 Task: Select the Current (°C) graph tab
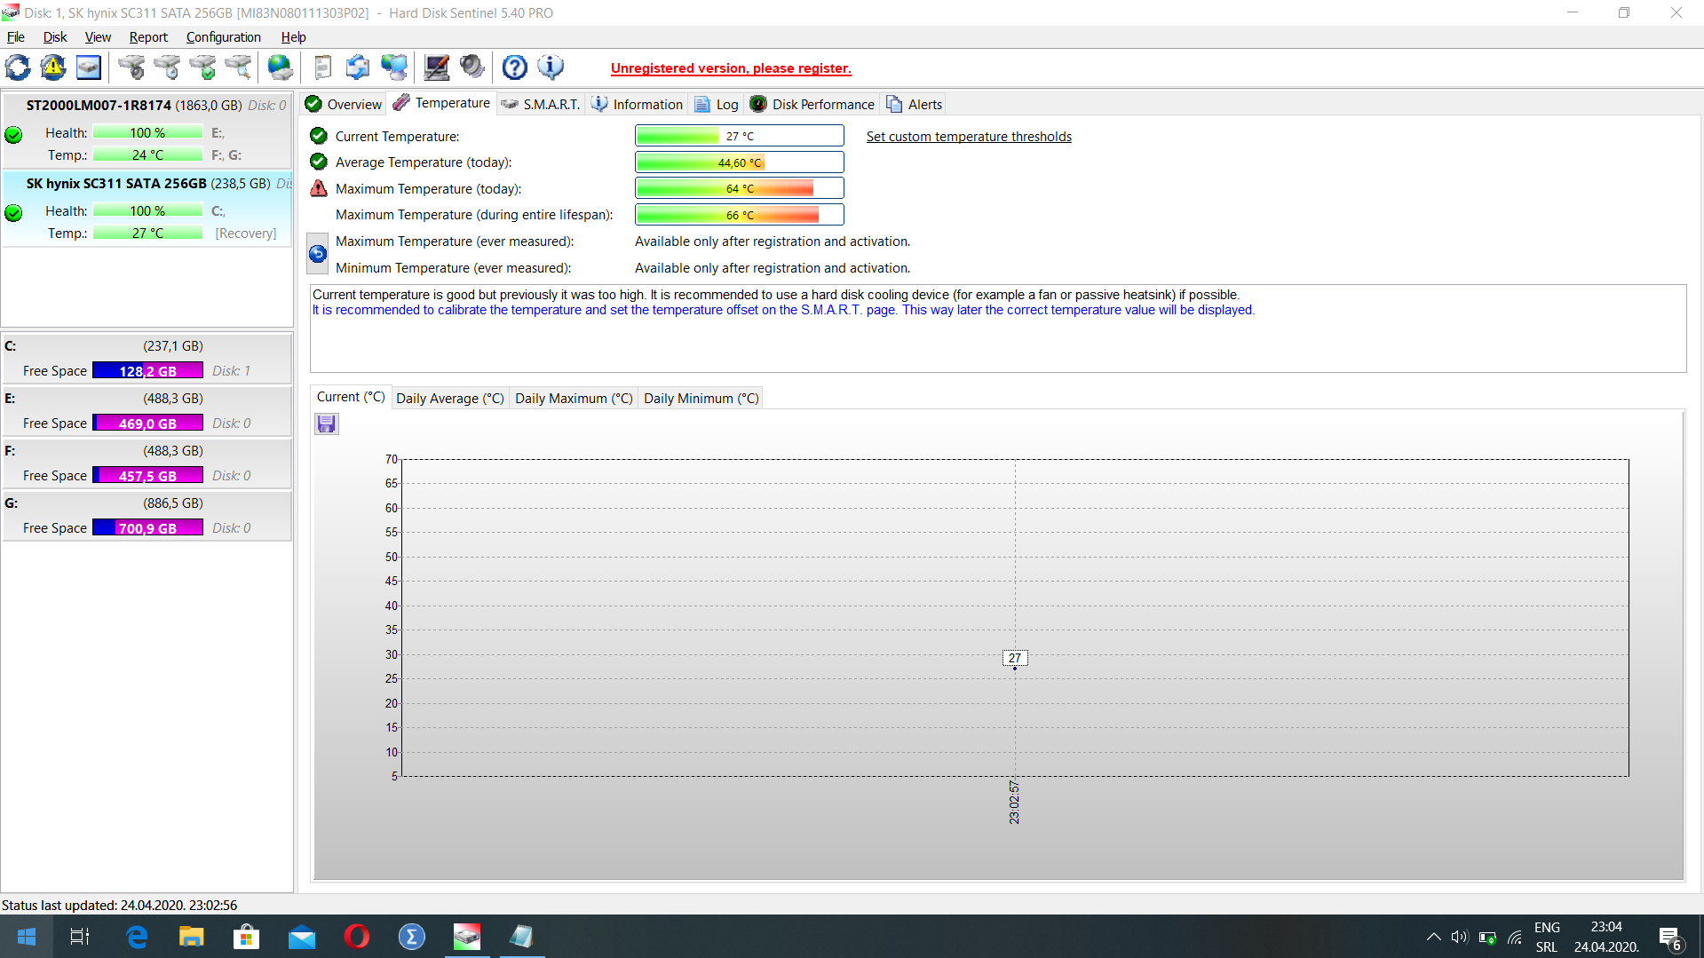[x=350, y=397]
